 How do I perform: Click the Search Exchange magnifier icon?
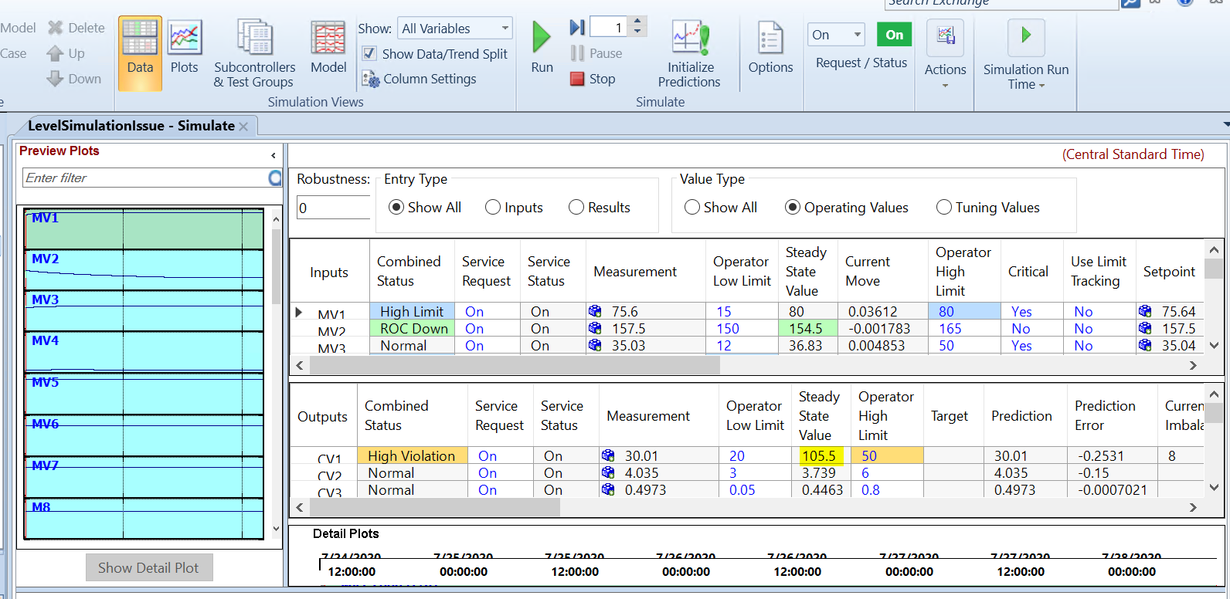coord(1130,3)
